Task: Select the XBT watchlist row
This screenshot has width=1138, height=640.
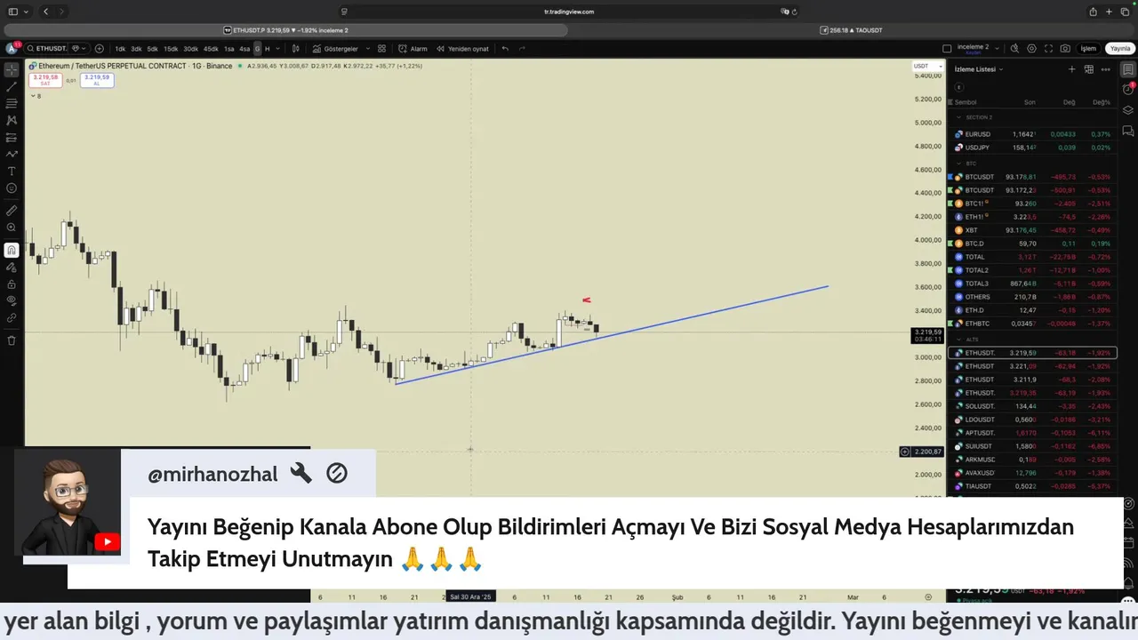Action: coord(1032,230)
